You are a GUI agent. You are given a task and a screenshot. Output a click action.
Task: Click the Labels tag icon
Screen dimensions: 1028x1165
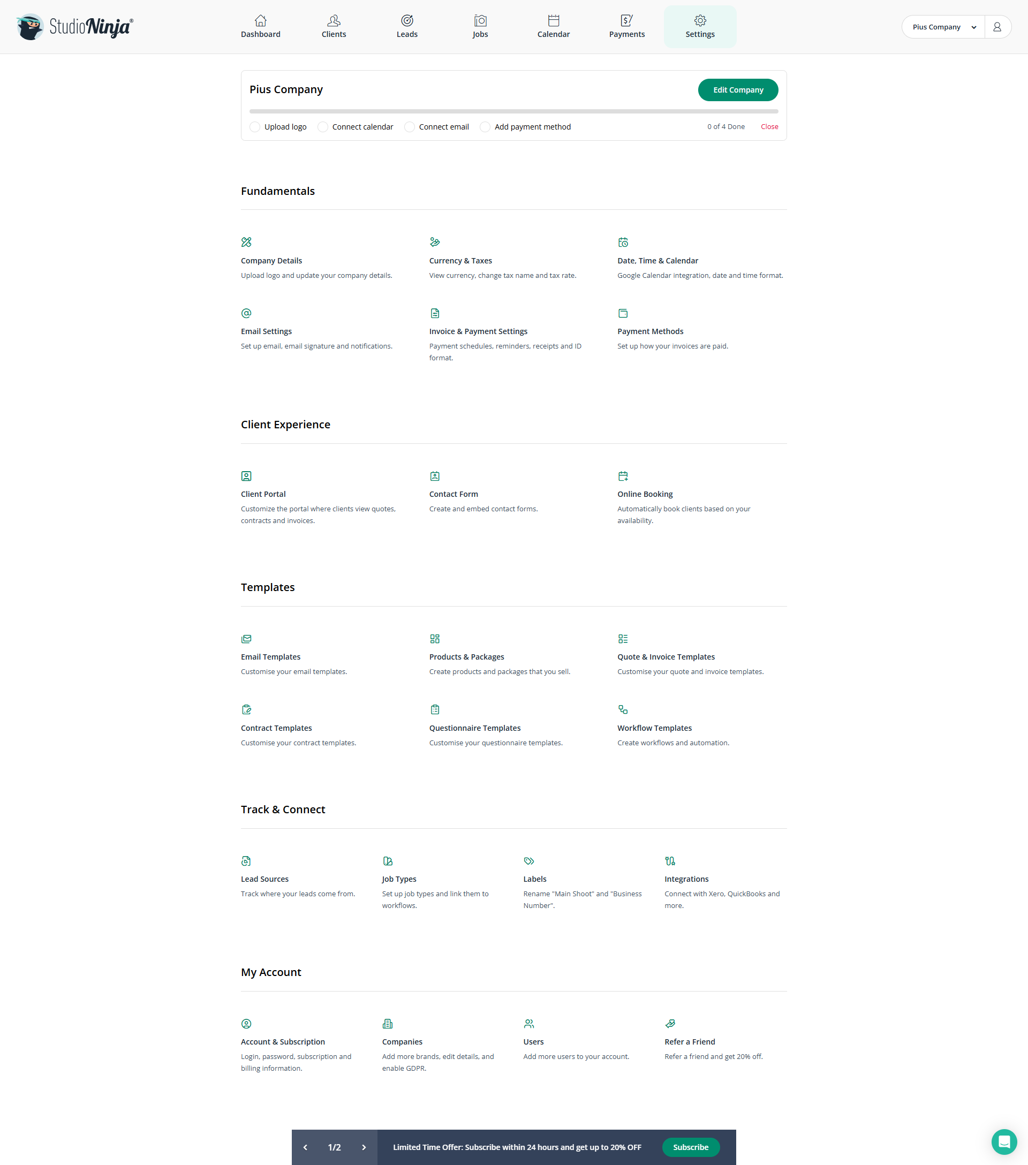[529, 861]
